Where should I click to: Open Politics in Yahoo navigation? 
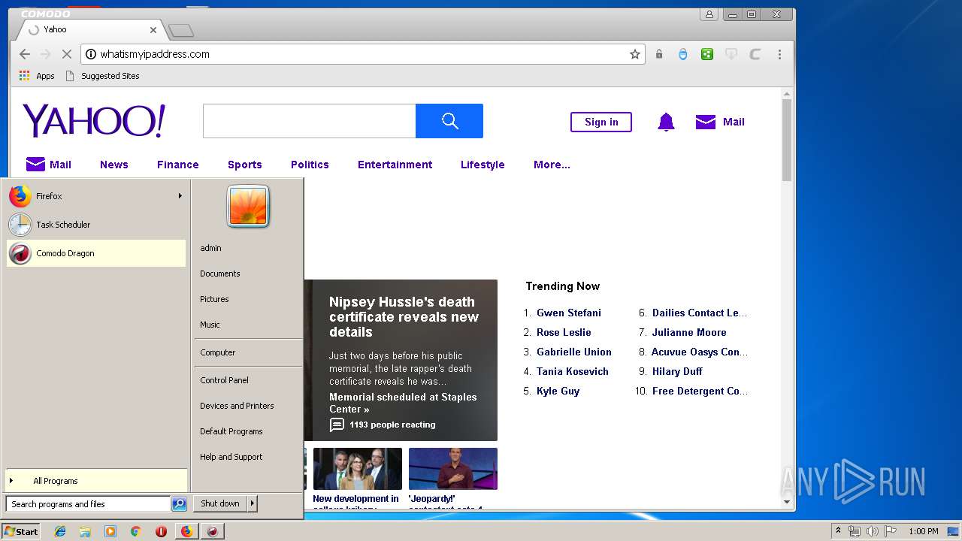point(310,165)
